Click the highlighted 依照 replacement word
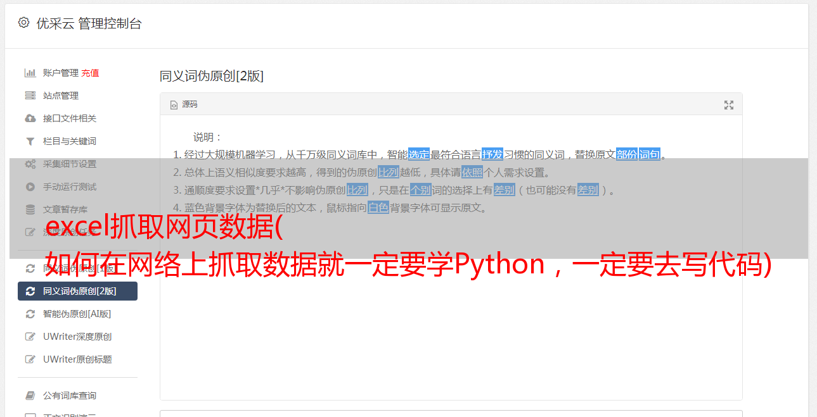Screen dimensions: 817x417 (472, 172)
